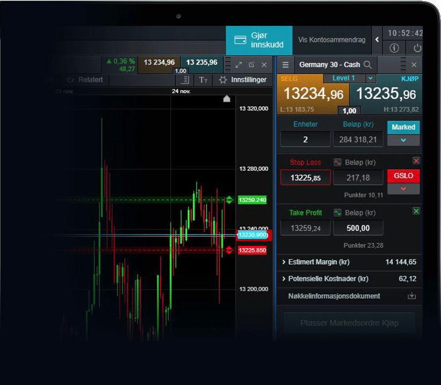The image size is (441, 385).
Task: Click the info icon below the clock
Action: pos(394,48)
